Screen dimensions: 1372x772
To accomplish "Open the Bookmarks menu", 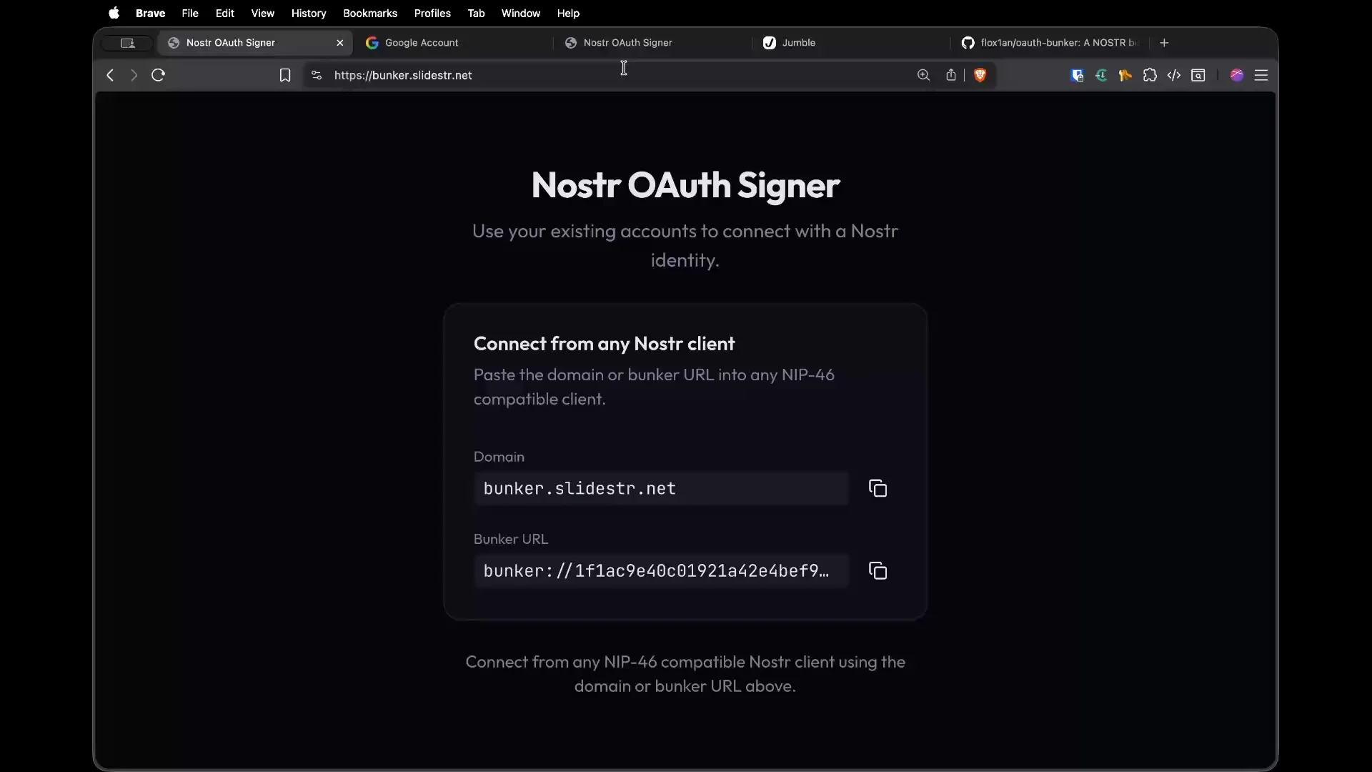I will (x=369, y=13).
